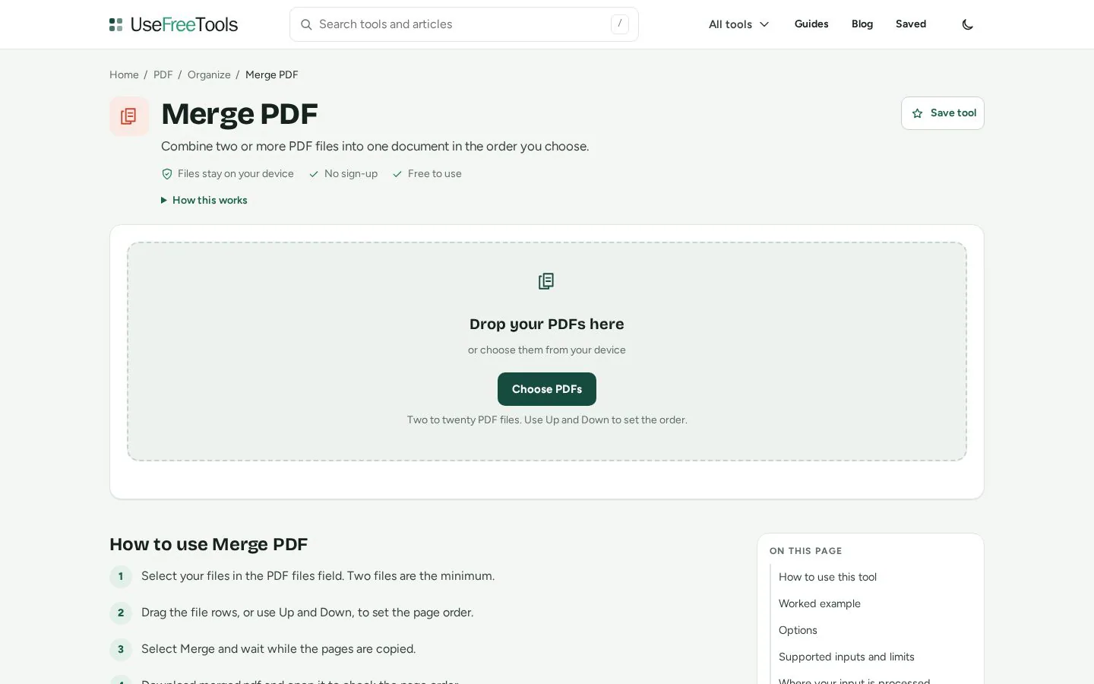Expand the How this works section

pos(204,201)
